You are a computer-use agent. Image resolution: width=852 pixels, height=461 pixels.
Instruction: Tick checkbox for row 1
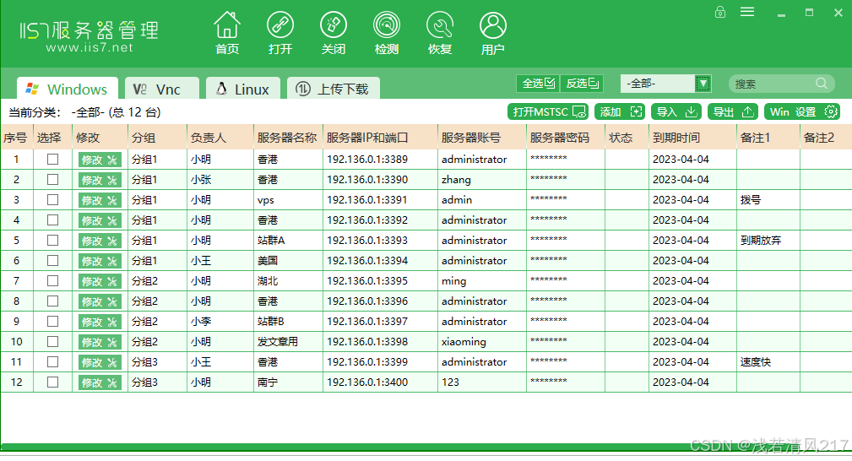point(52,160)
